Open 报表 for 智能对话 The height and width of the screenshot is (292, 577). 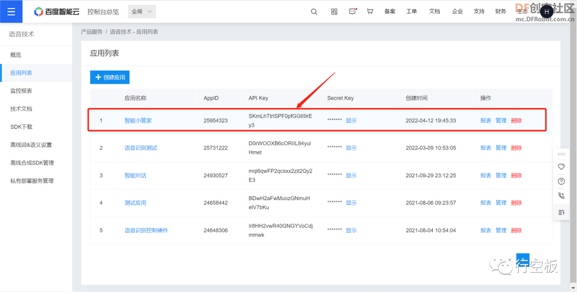(486, 176)
